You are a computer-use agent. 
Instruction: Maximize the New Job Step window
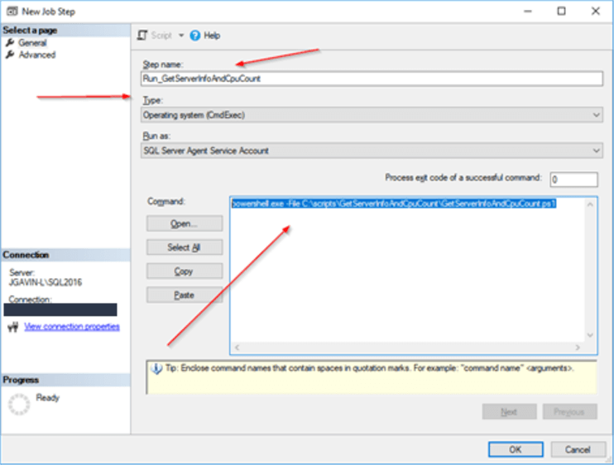click(562, 12)
